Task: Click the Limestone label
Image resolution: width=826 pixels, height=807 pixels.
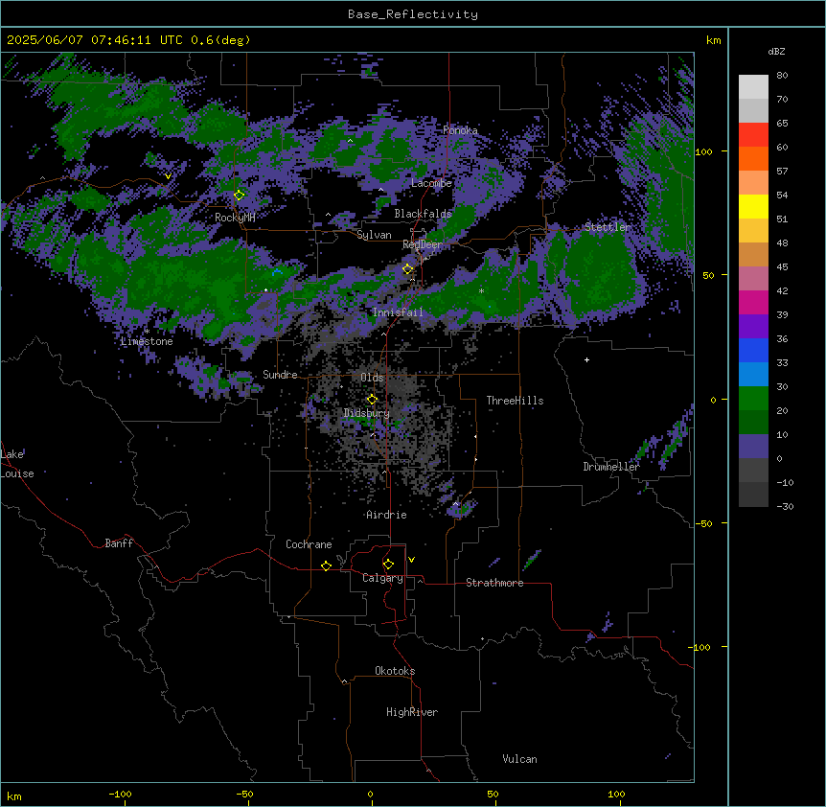Action: (x=147, y=341)
